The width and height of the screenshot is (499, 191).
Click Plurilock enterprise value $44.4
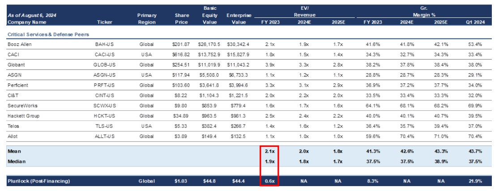(239, 181)
